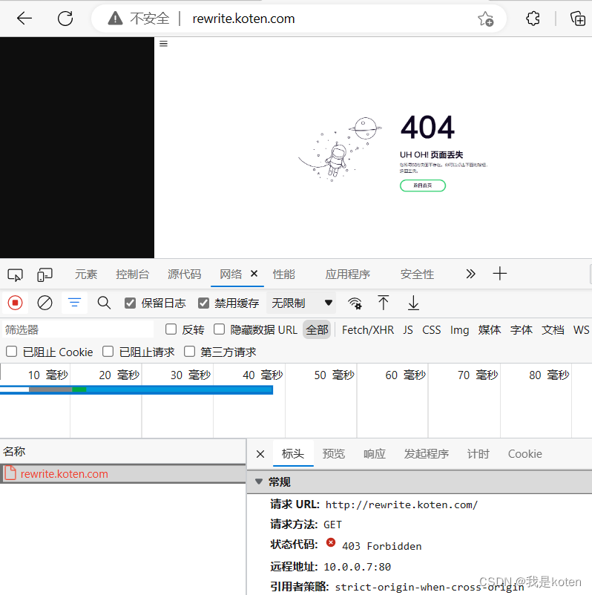Open the Cookie details tab
The height and width of the screenshot is (595, 592).
(x=524, y=453)
